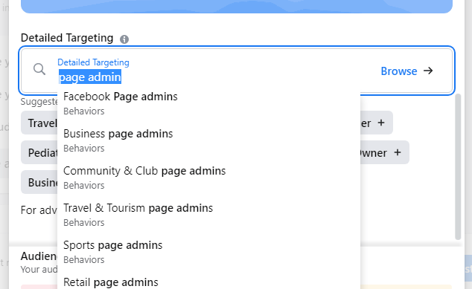The image size is (472, 289).
Task: Open Browse targeting options
Action: [x=406, y=71]
